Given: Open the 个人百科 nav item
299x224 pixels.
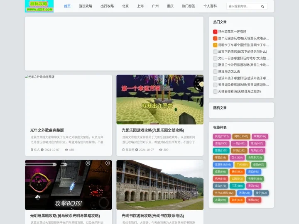Looking at the screenshot, I should [x=210, y=6].
